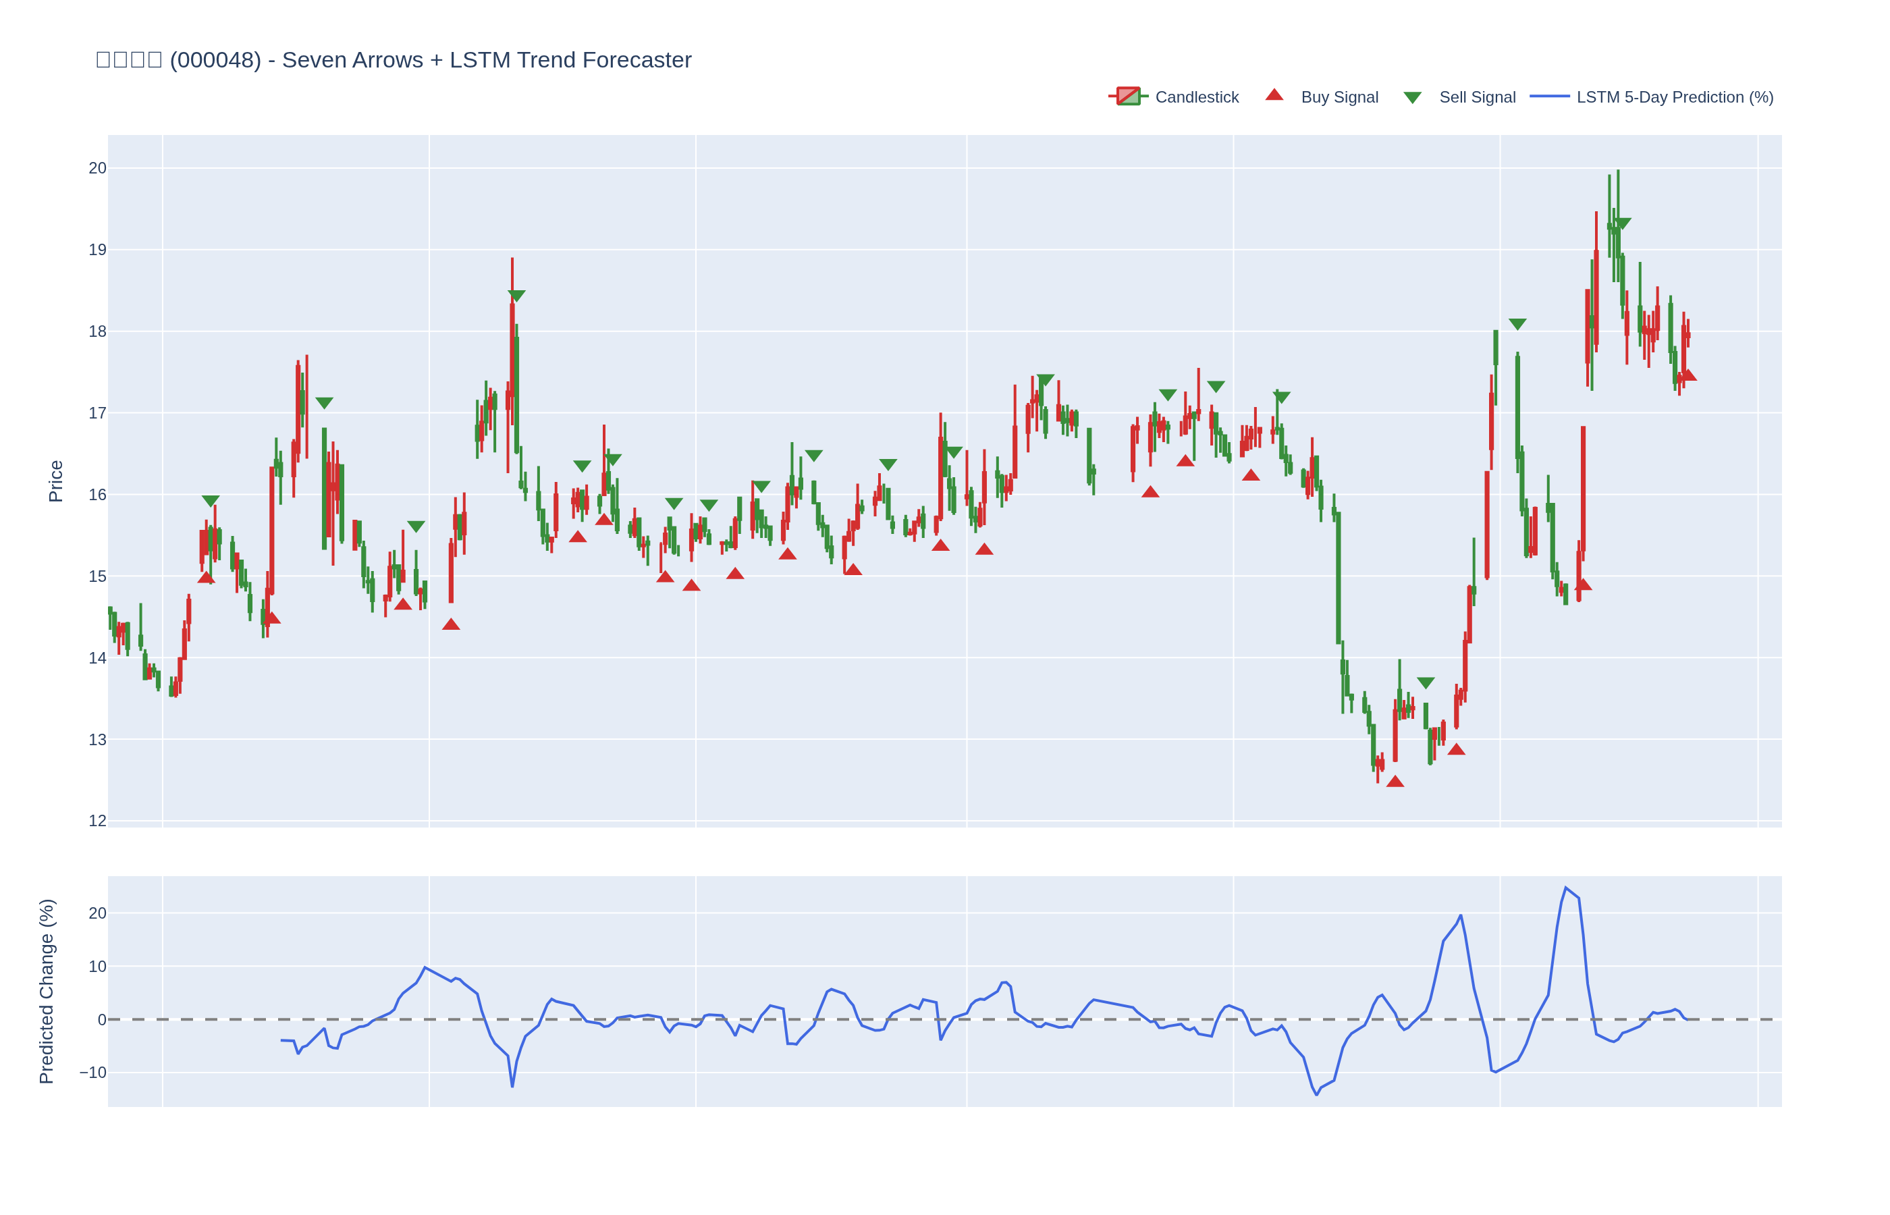Click the red-green candlestick icon in legend
The height and width of the screenshot is (1215, 1890).
coord(1128,97)
